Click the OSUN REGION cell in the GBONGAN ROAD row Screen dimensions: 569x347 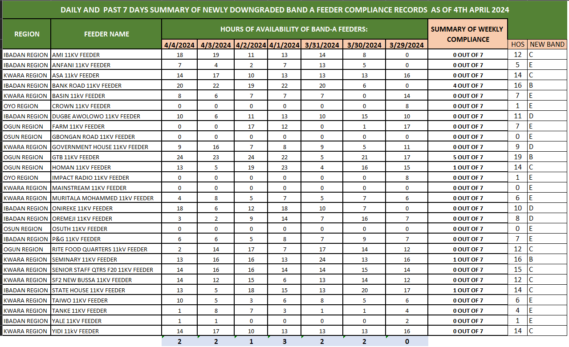[27, 137]
